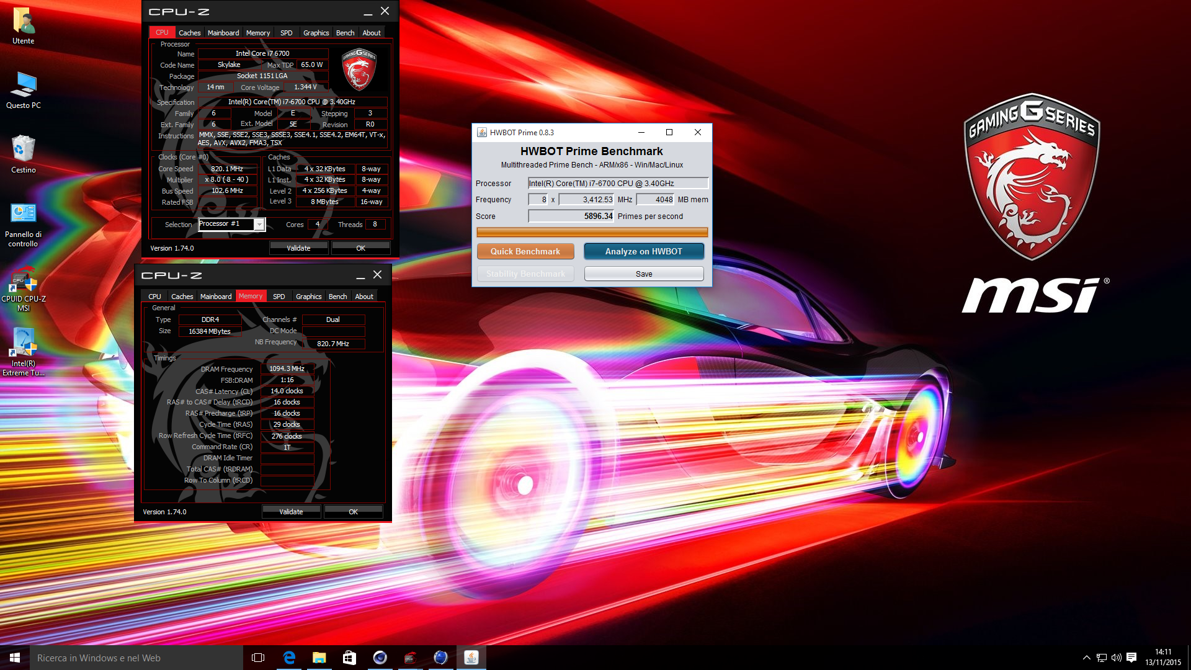Open the Pannello di controllo desktop icon
The image size is (1191, 670).
[24, 225]
